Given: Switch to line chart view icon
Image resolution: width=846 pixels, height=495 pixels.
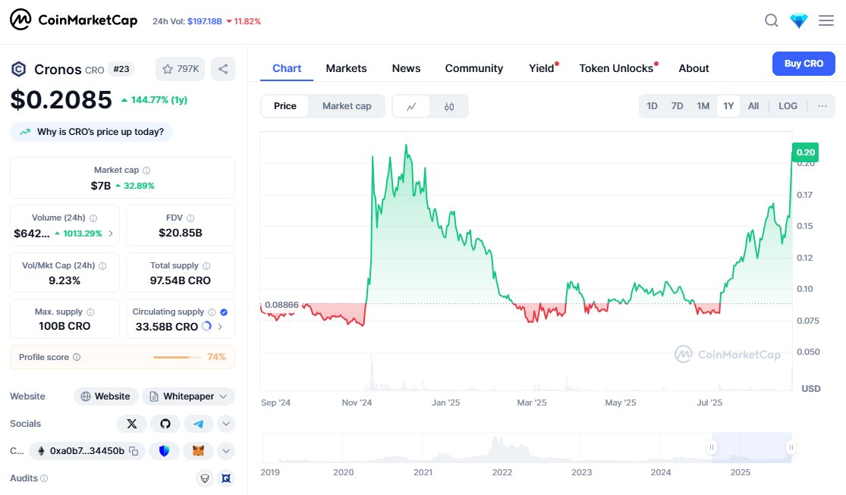Looking at the screenshot, I should tap(411, 106).
